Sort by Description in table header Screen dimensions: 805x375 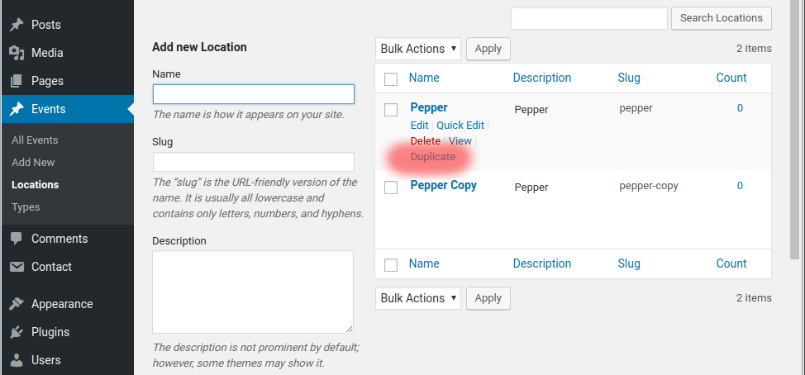[542, 78]
